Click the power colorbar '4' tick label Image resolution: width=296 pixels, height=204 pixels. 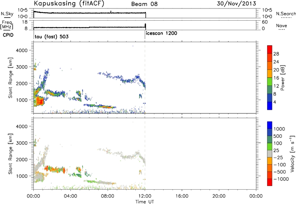(x=275, y=102)
